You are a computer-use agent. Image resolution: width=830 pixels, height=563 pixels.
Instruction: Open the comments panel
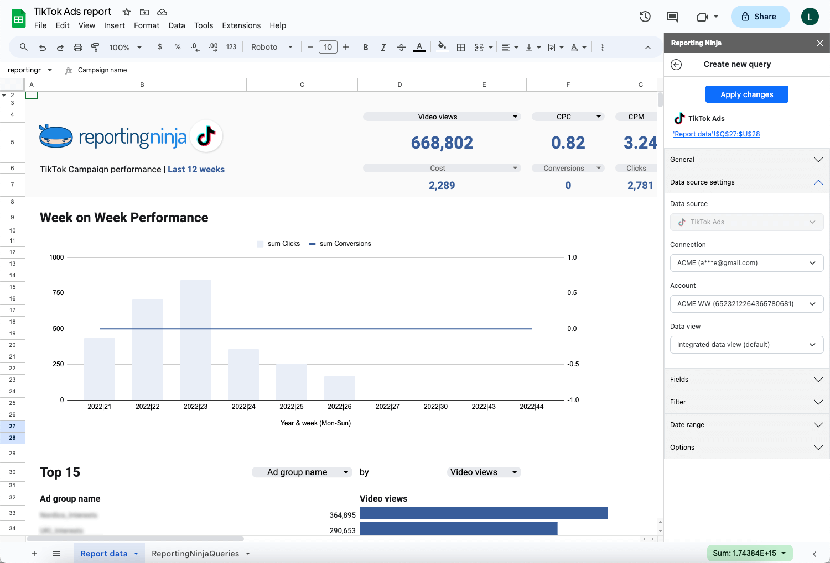[x=672, y=17]
